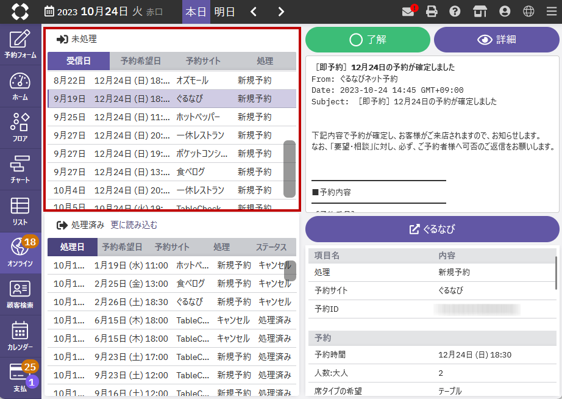Open Floor view in sidebar
The image size is (562, 399).
pyautogui.click(x=20, y=128)
